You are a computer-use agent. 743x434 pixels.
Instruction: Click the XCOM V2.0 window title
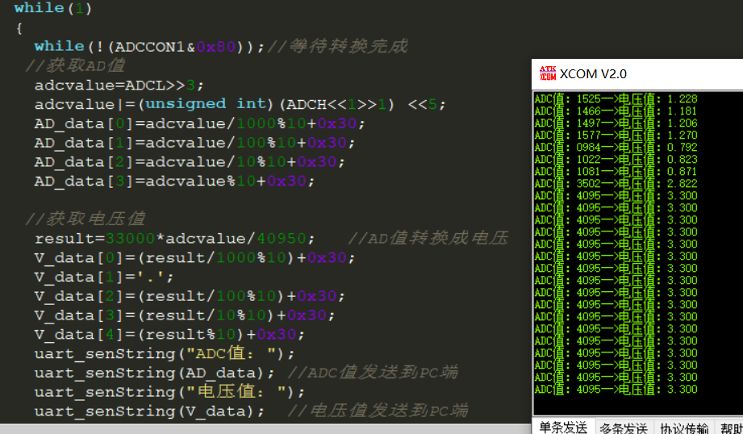pyautogui.click(x=593, y=74)
